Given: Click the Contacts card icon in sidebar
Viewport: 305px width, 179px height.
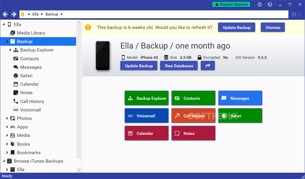Looking at the screenshot, I should point(16,58).
